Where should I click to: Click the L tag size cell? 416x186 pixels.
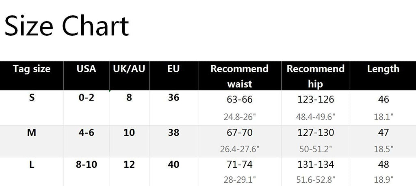[x=32, y=165]
